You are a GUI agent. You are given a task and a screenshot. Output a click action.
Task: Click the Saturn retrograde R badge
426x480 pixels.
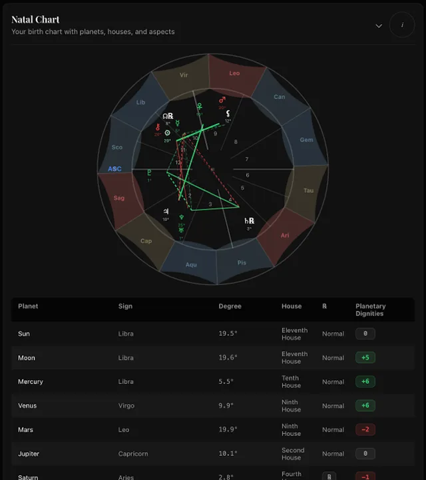329,476
